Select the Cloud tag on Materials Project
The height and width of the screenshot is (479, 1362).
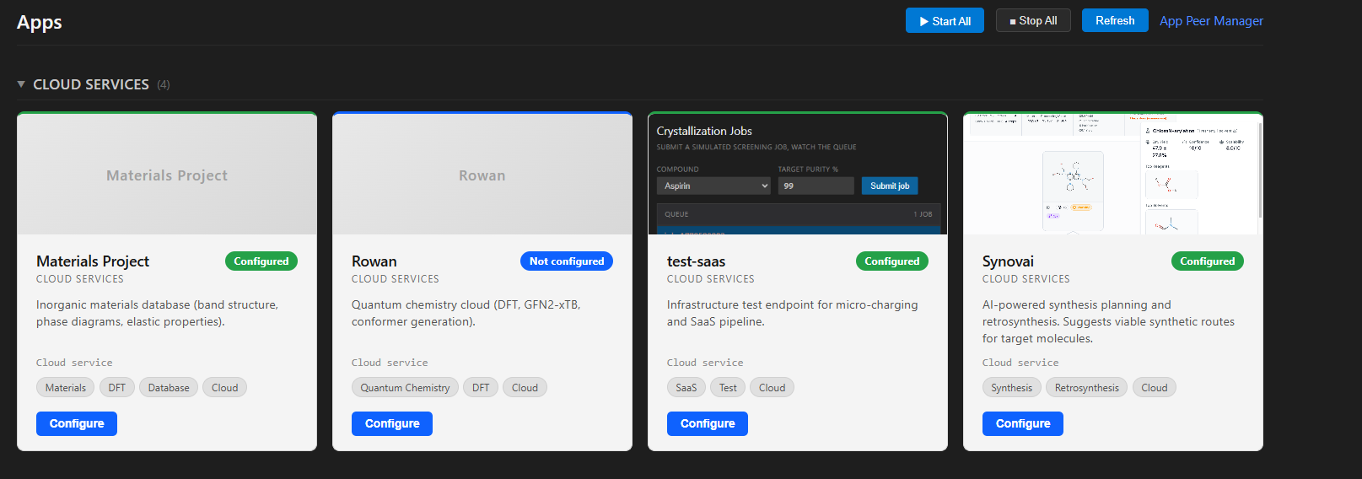(x=224, y=387)
